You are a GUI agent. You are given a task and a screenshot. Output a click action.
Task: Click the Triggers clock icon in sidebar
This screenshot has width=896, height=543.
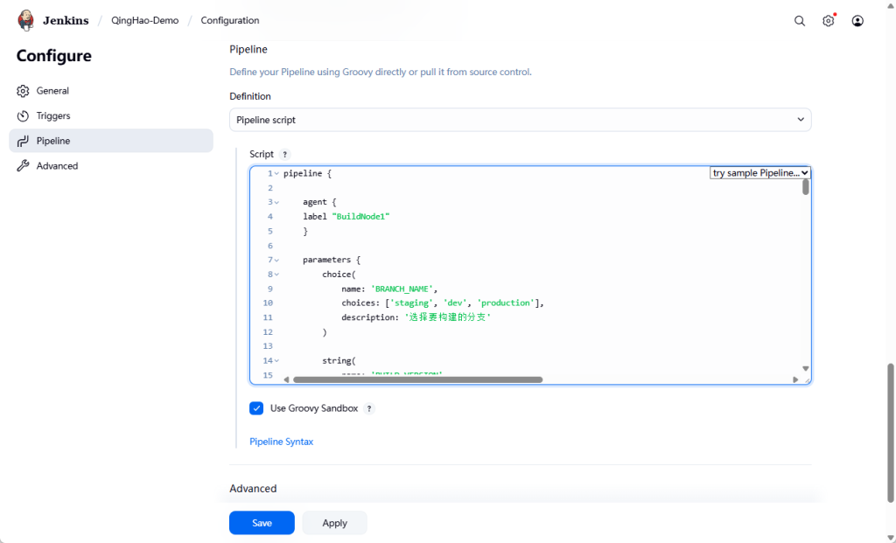[24, 116]
